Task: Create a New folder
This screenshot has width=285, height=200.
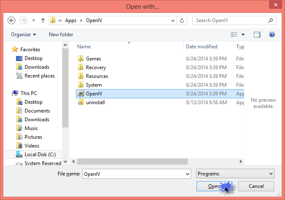Action: tap(61, 35)
